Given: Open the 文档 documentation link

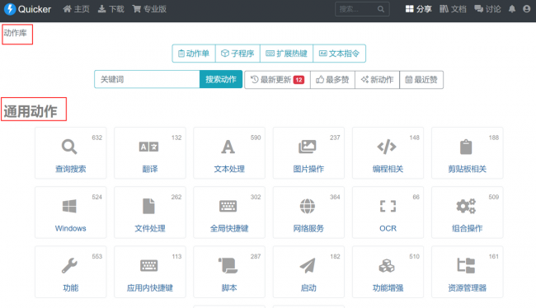Looking at the screenshot, I should point(453,9).
